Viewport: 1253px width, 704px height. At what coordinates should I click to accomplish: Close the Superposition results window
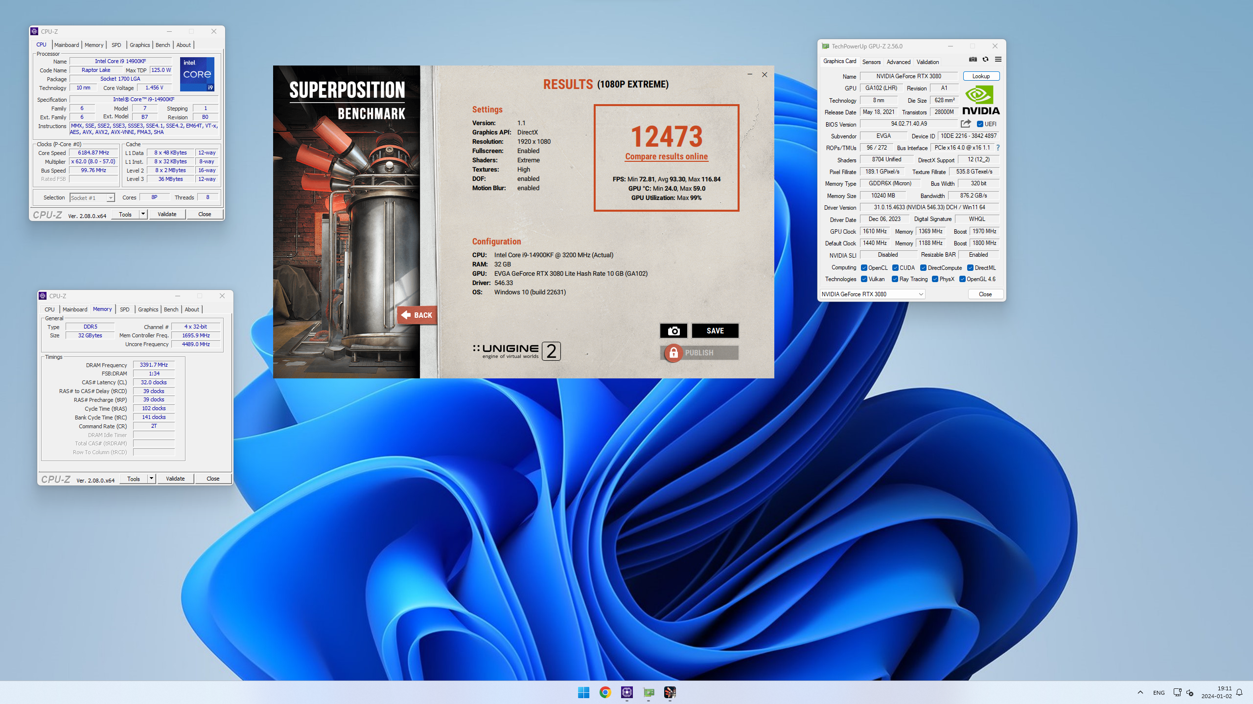[x=765, y=74]
